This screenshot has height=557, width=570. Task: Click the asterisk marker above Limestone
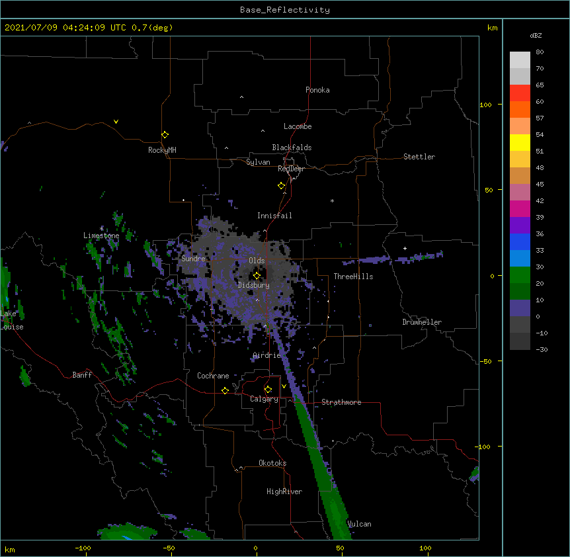pyautogui.click(x=102, y=228)
